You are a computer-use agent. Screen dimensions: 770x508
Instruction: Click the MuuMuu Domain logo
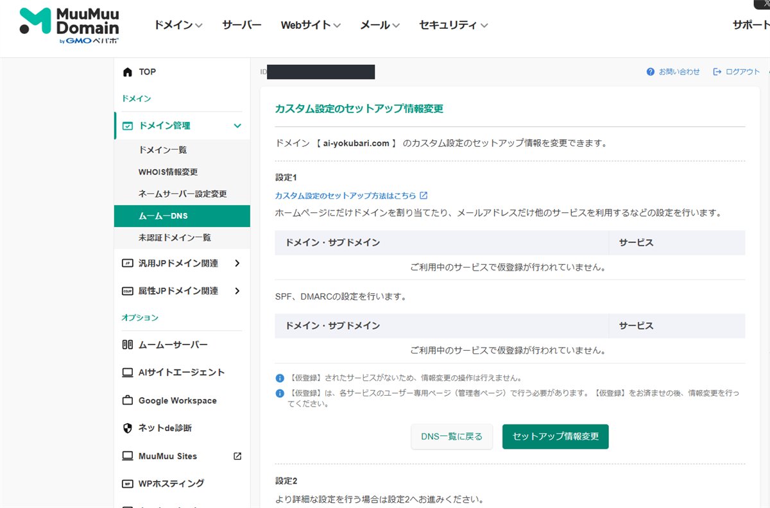(69, 26)
